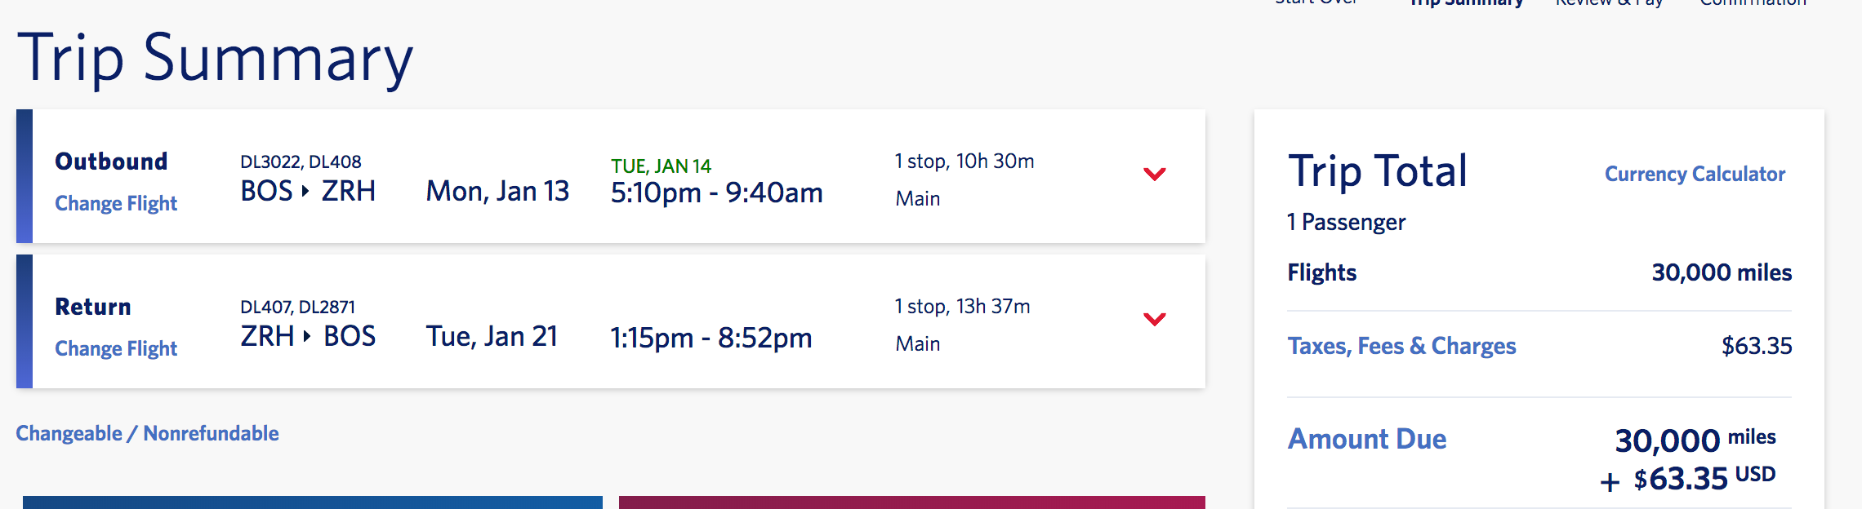The image size is (1862, 509).
Task: Expand the Outbound flight details chevron
Action: click(1154, 174)
